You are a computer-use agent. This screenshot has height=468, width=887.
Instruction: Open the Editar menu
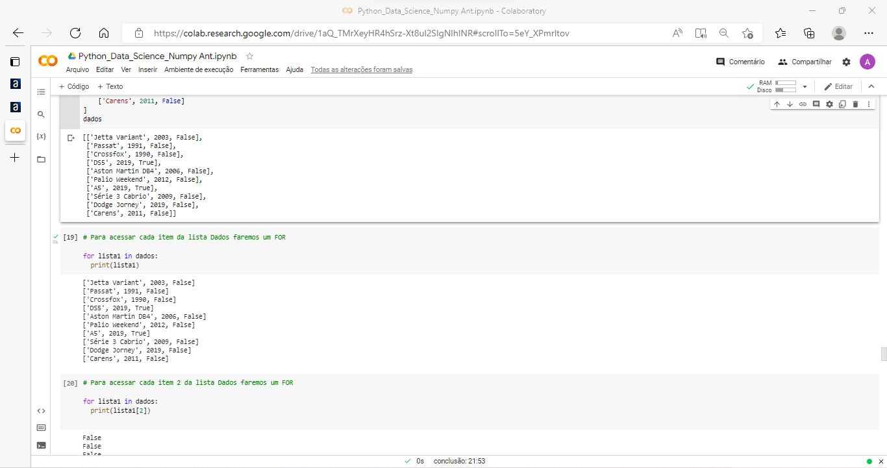coord(105,69)
